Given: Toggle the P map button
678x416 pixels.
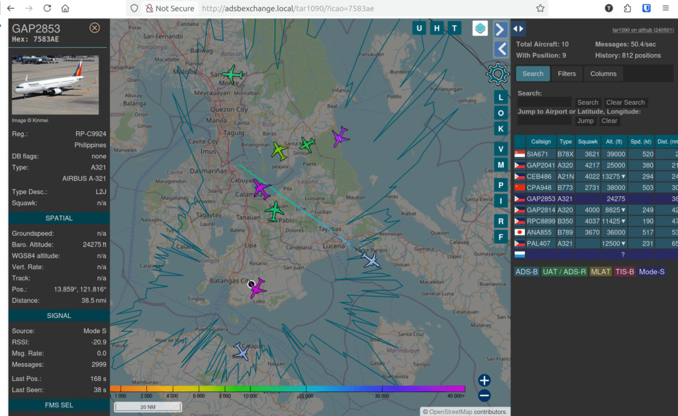Looking at the screenshot, I should point(501,185).
